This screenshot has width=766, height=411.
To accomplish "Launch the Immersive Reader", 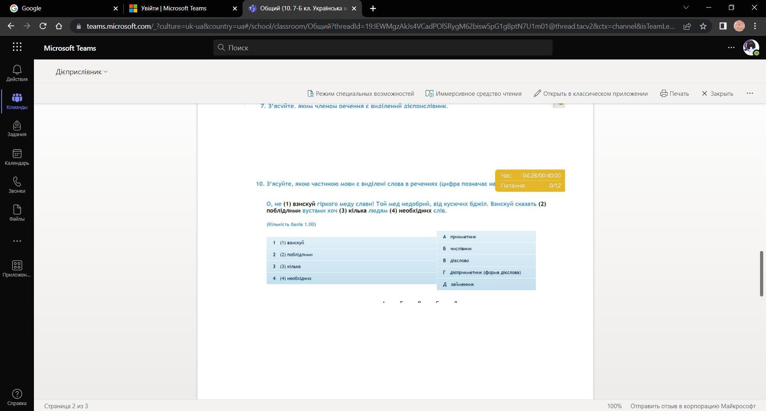I will click(x=473, y=93).
